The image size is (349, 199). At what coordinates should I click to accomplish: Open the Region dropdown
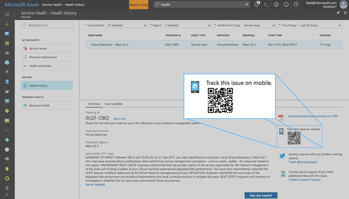(x=188, y=26)
